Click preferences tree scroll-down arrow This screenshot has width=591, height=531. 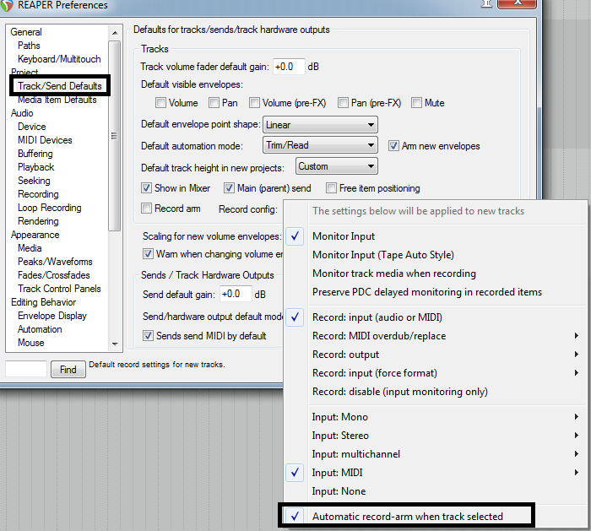115,344
